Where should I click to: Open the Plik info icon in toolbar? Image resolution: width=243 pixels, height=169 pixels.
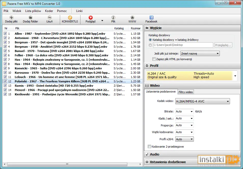(113, 18)
